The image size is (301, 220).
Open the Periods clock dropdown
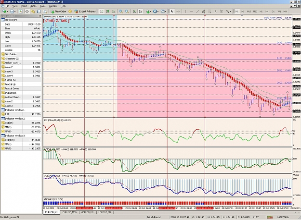(156, 12)
